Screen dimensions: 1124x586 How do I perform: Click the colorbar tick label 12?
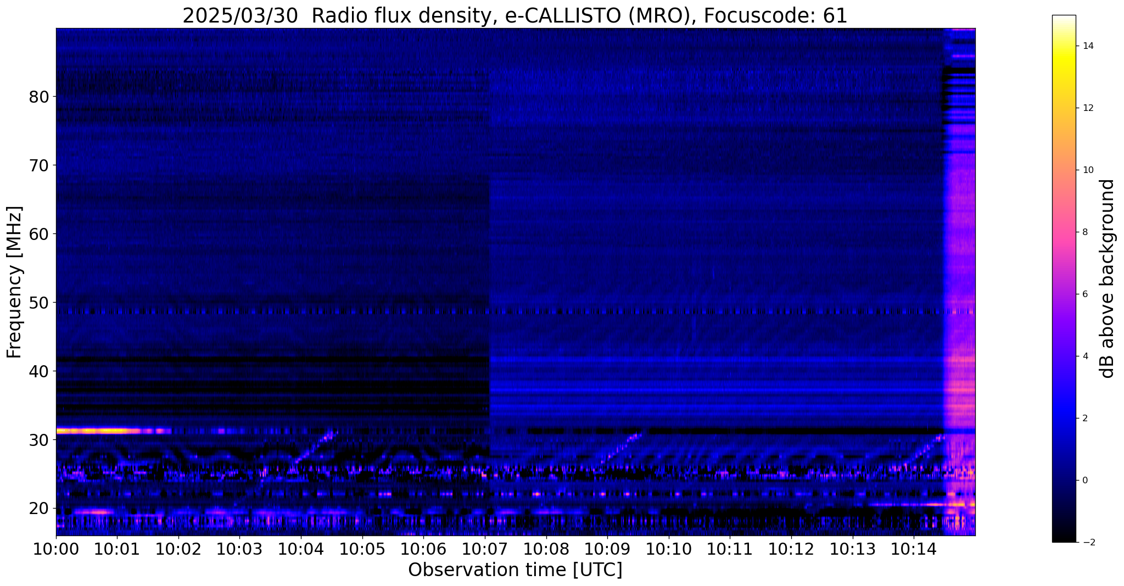click(1087, 108)
